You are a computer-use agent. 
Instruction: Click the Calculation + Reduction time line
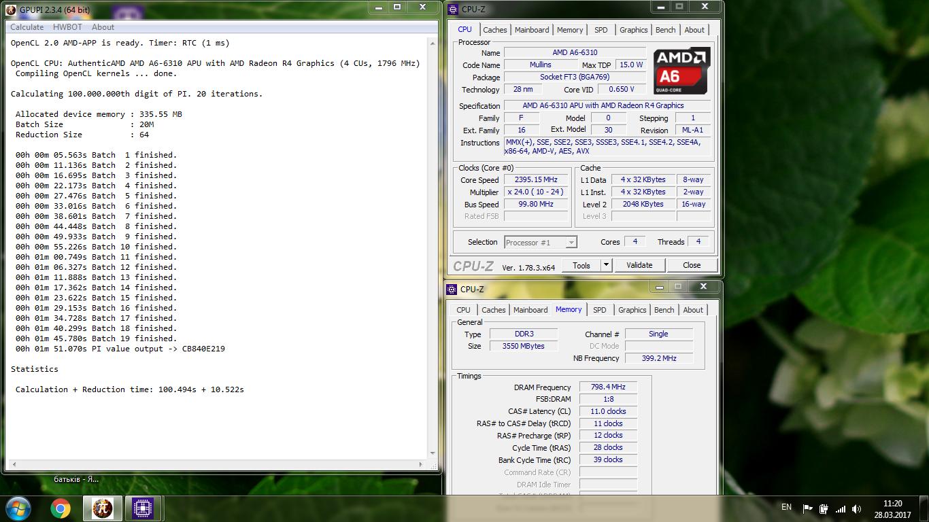[129, 389]
